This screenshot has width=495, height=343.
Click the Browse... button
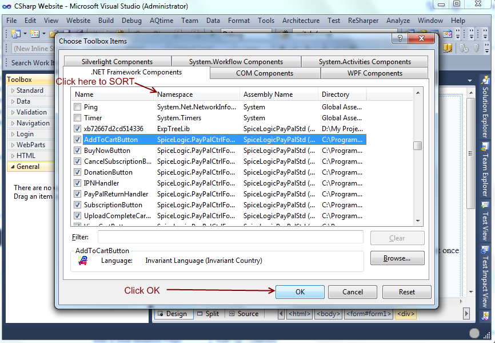click(x=397, y=258)
